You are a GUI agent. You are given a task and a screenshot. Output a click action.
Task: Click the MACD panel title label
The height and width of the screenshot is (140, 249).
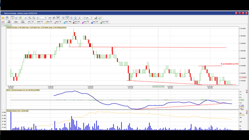[x=23, y=90]
